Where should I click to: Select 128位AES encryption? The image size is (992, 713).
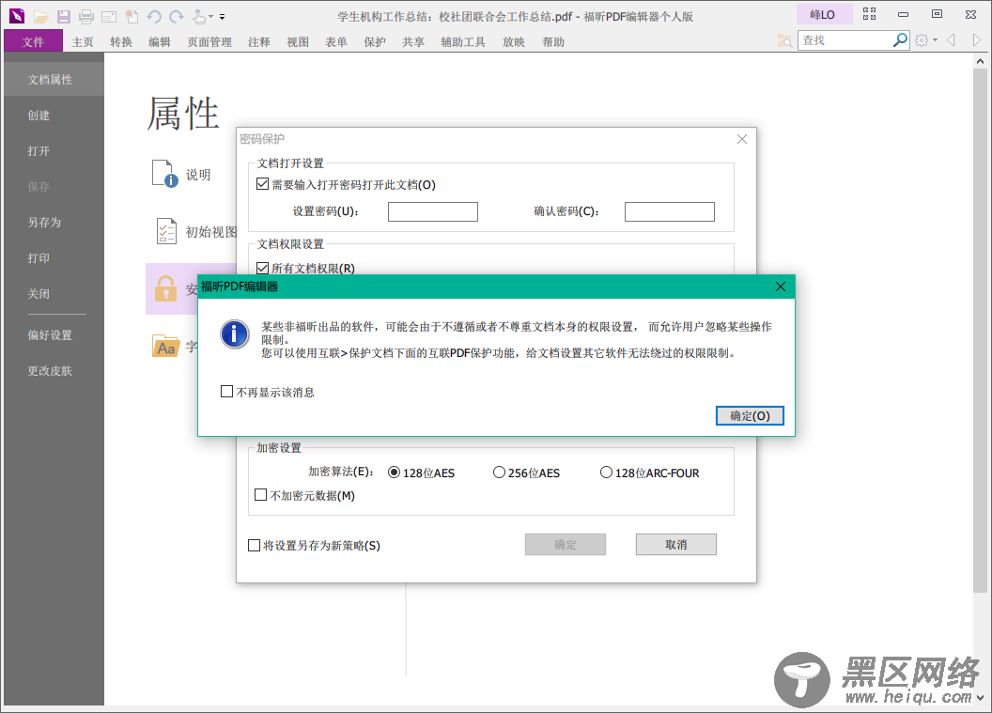coord(394,472)
